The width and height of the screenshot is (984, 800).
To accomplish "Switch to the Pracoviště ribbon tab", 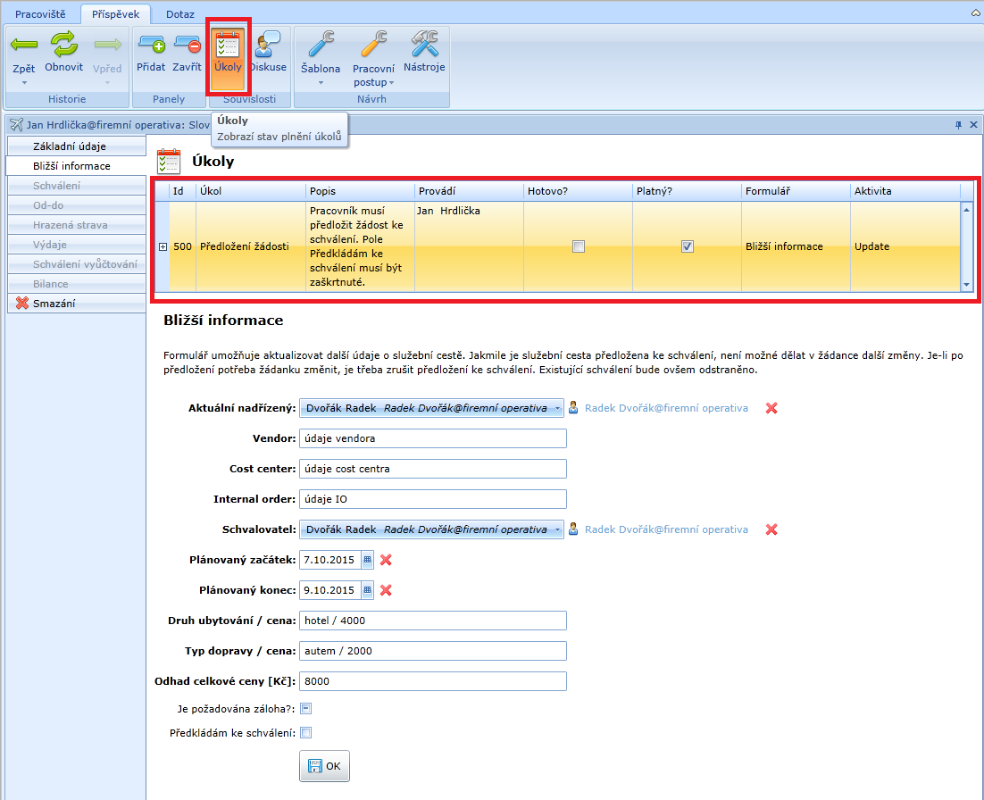I will click(40, 13).
